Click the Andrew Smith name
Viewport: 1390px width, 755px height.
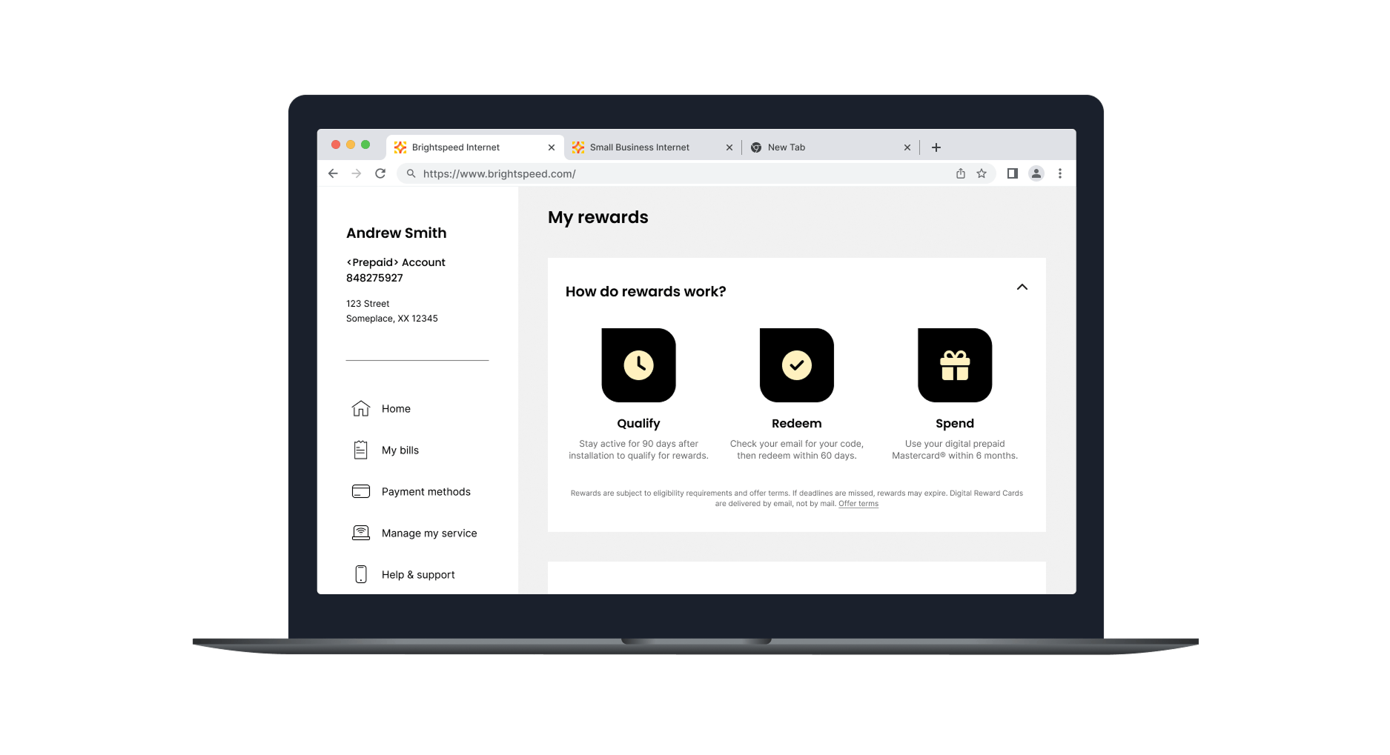click(397, 233)
